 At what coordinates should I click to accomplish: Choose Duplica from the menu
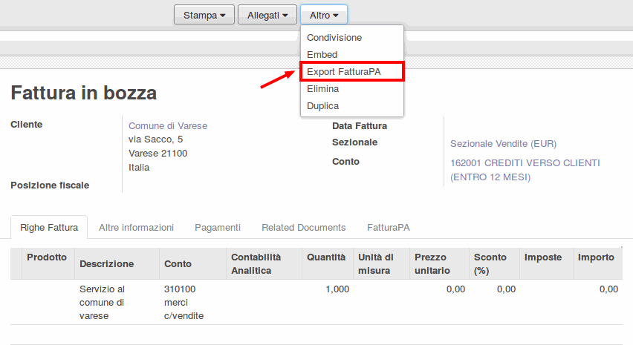tap(322, 105)
